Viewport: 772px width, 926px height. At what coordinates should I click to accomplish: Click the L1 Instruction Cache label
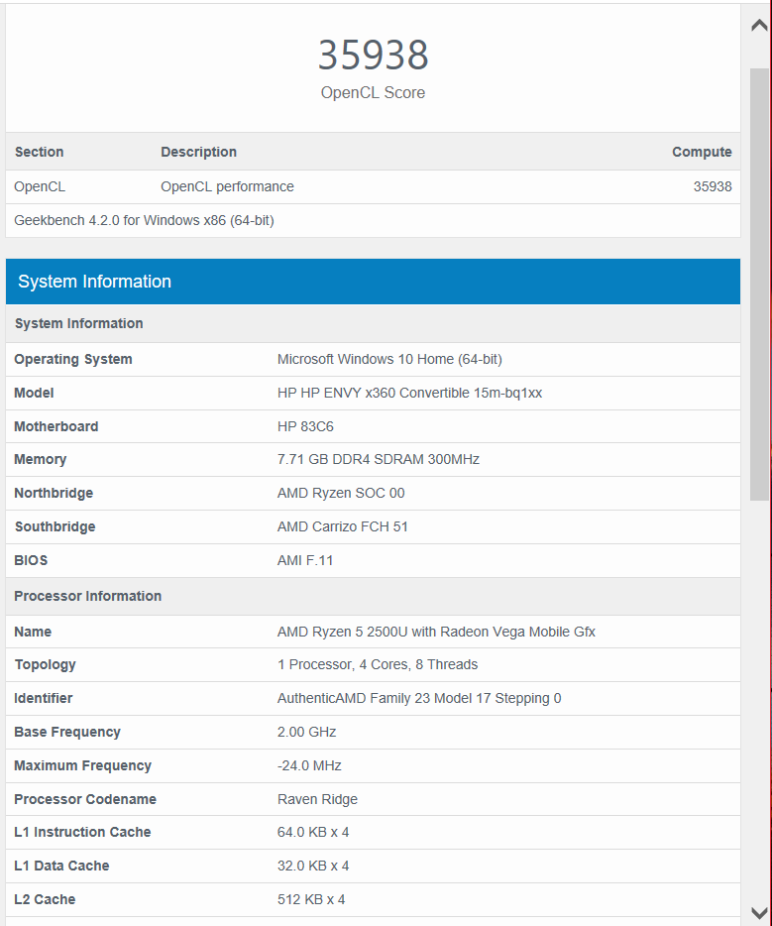coord(82,832)
